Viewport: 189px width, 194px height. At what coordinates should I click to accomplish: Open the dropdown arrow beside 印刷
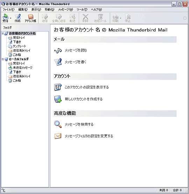point(120,18)
